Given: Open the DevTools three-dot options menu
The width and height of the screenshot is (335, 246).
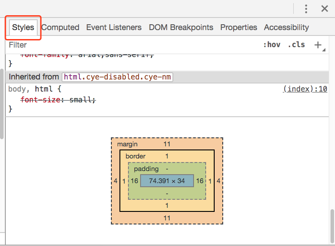Looking at the screenshot, I should coord(306,9).
